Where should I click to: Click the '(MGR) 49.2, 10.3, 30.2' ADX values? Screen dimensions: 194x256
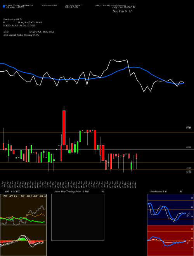coord(41,32)
